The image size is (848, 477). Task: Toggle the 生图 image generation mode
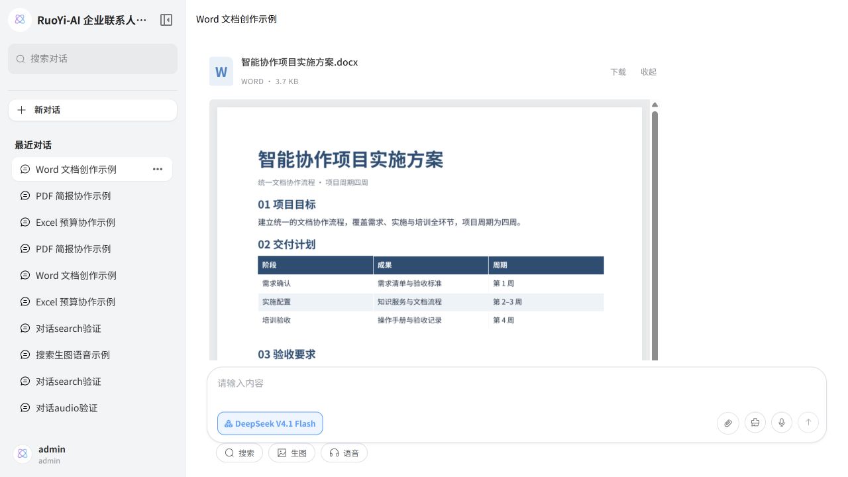tap(291, 453)
